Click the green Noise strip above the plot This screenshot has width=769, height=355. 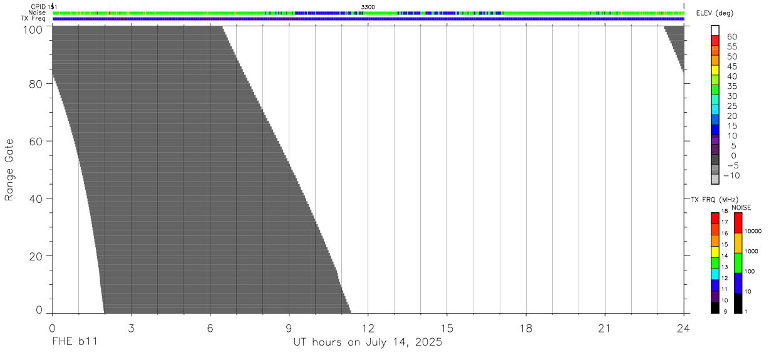[x=368, y=13]
